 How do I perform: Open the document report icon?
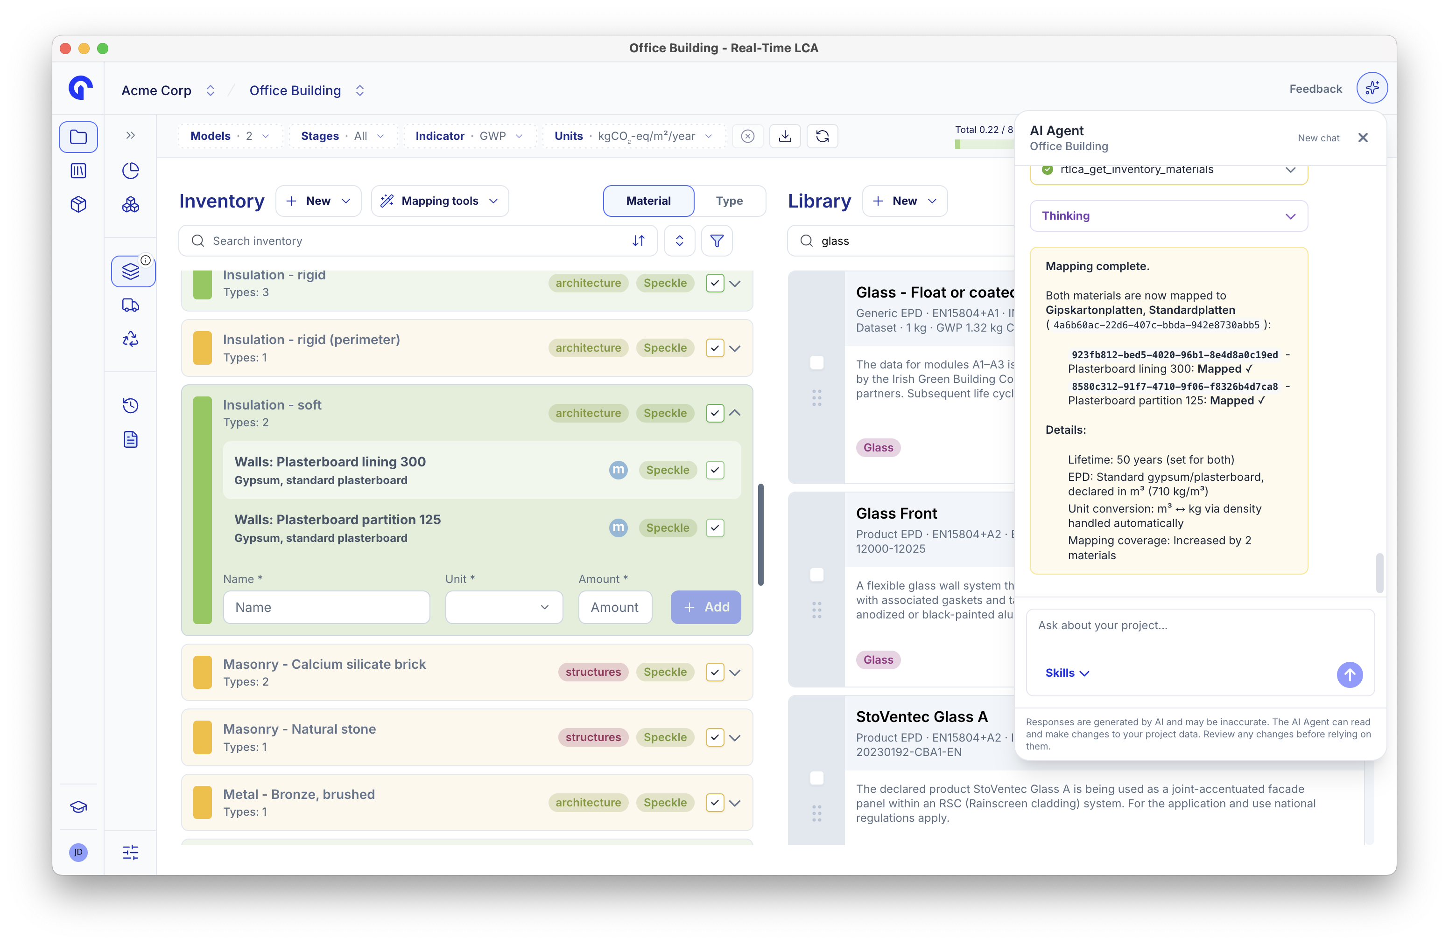(x=130, y=439)
